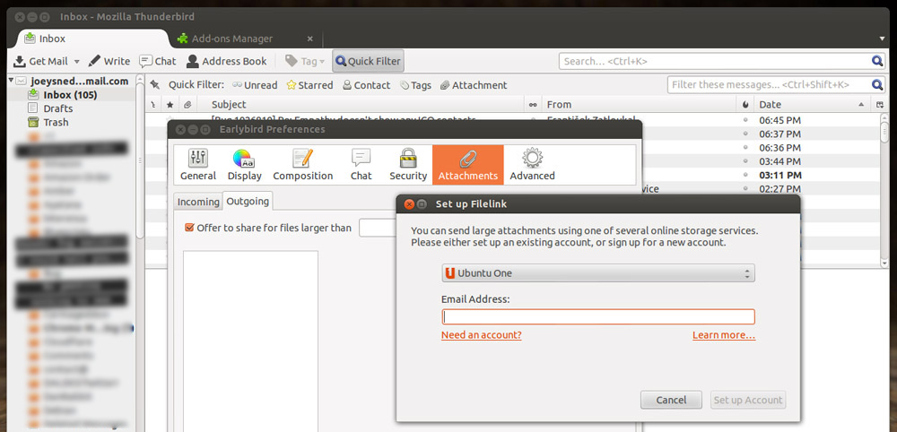
Task: Open Chat from the main toolbar
Action: (158, 61)
